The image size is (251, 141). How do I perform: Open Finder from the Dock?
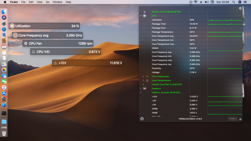tap(4, 12)
